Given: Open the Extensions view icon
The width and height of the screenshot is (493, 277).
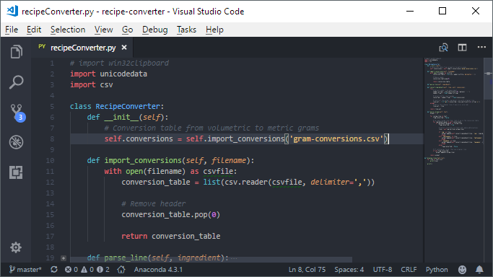Looking at the screenshot, I should click(x=16, y=172).
